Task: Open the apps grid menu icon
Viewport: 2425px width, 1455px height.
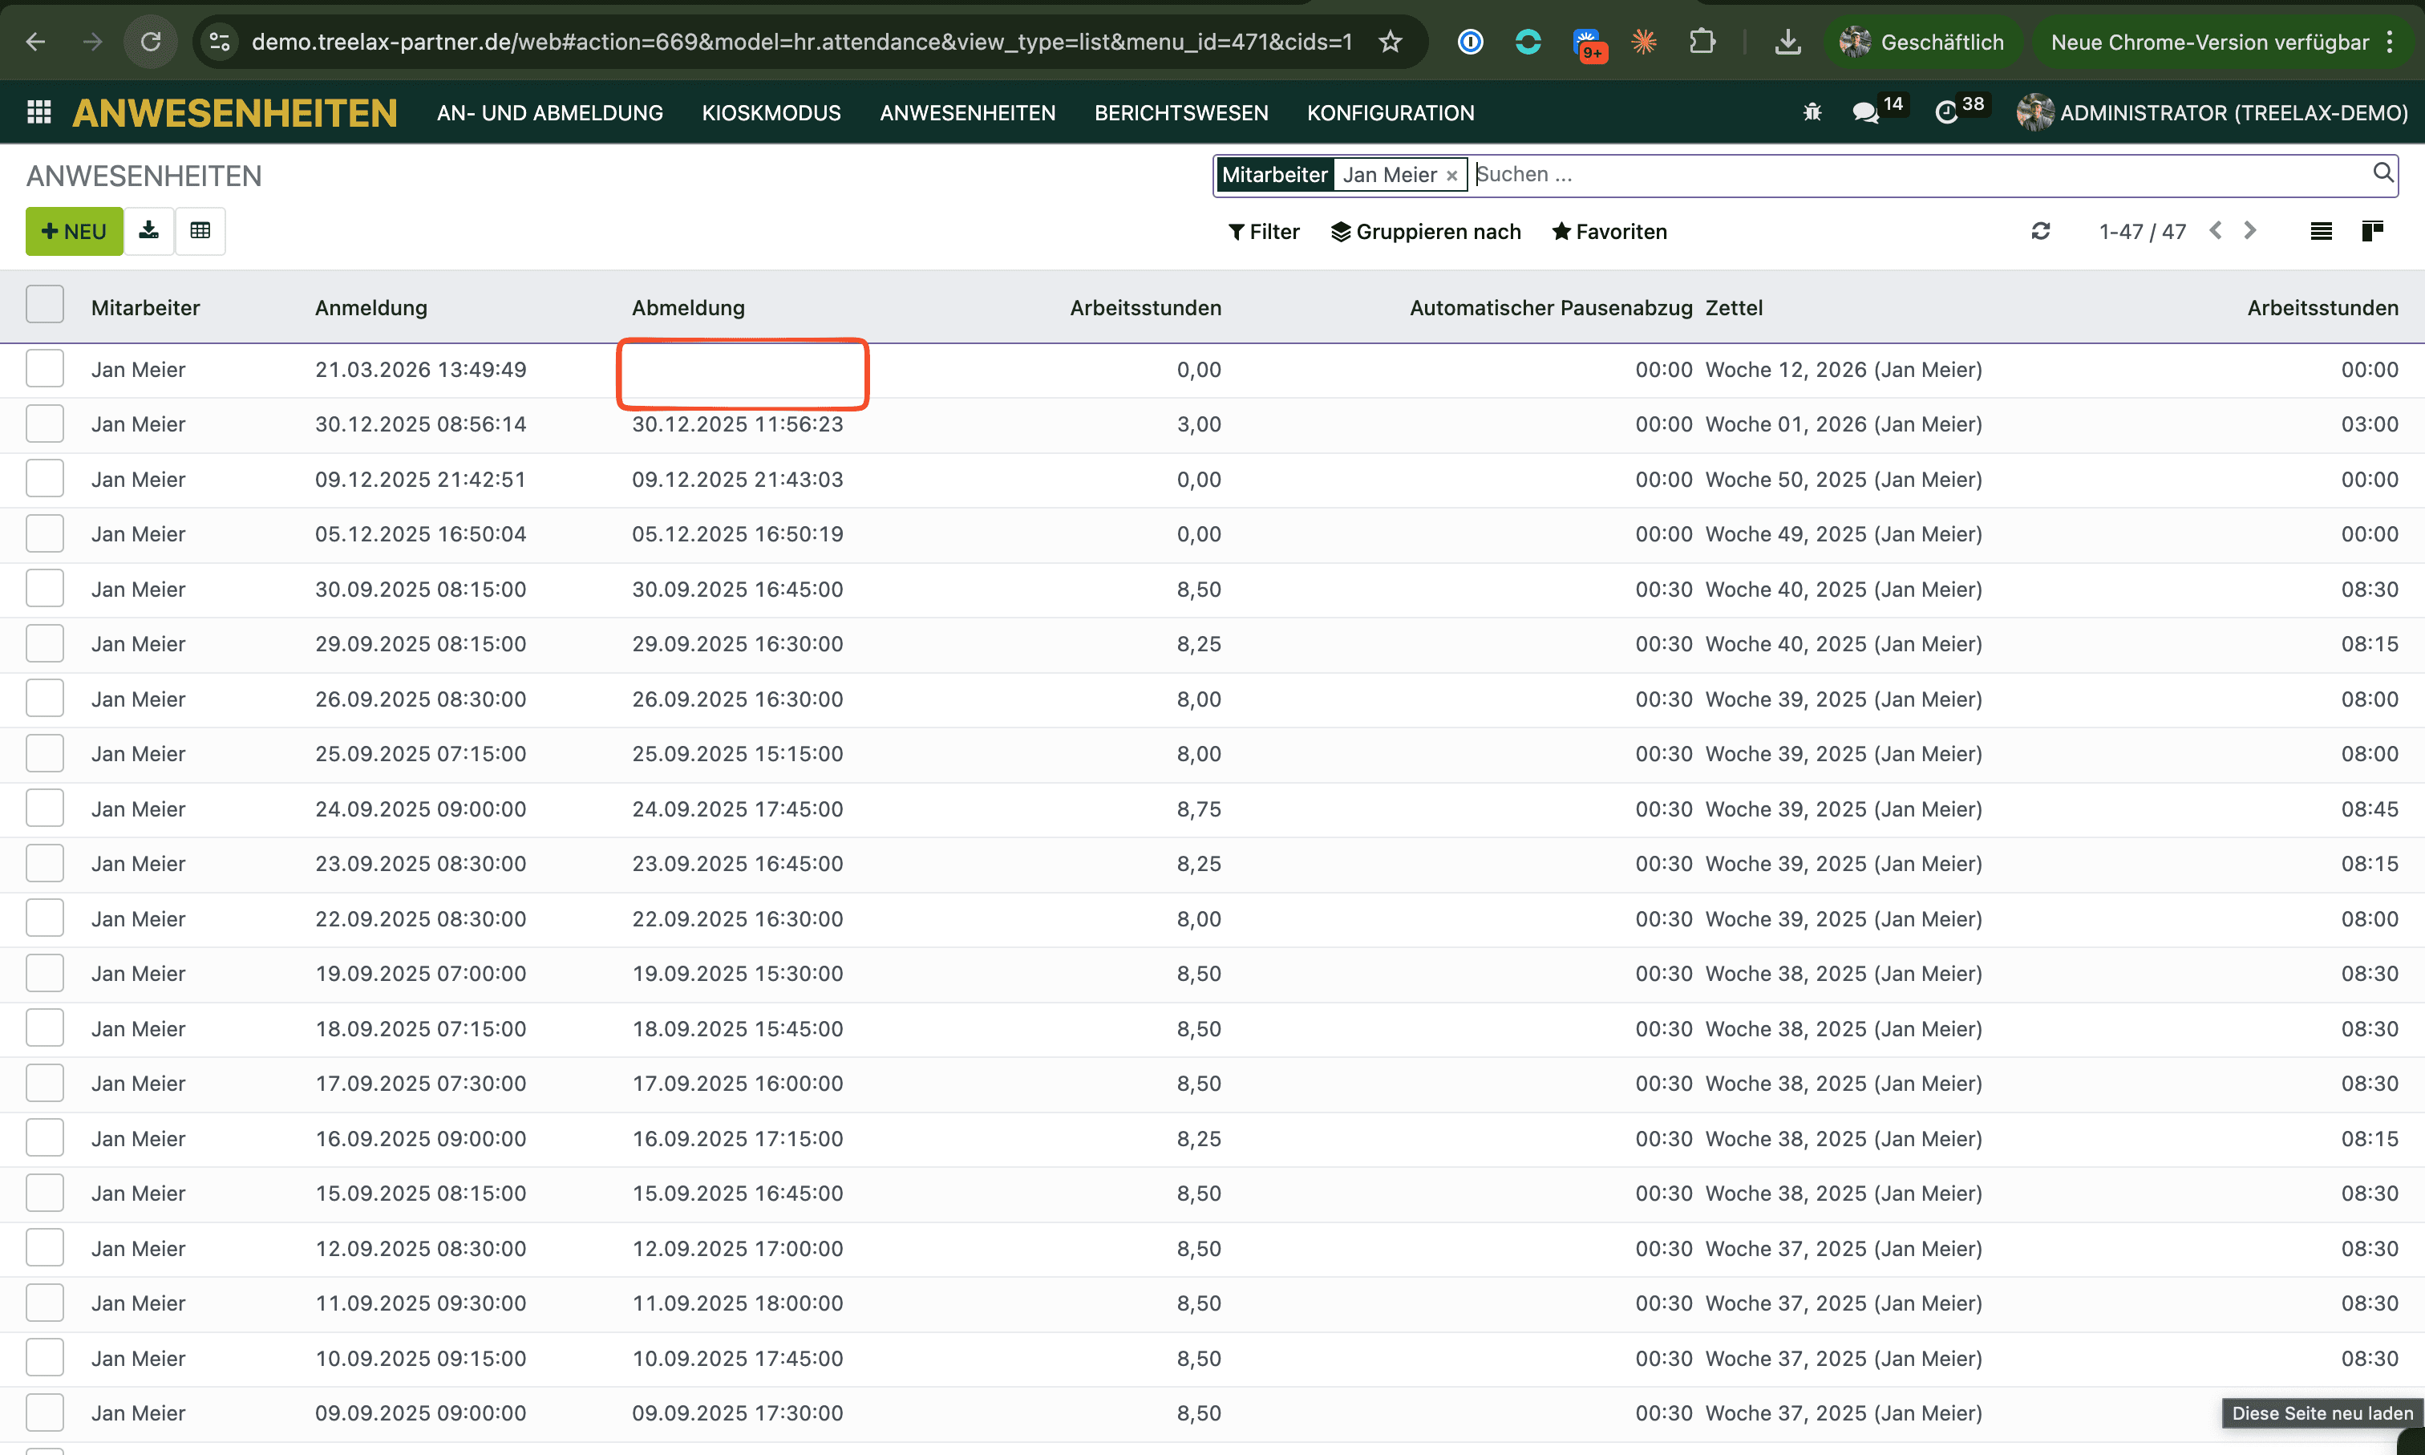Action: pyautogui.click(x=39, y=113)
